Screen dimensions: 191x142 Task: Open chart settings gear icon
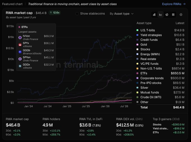(x=181, y=15)
